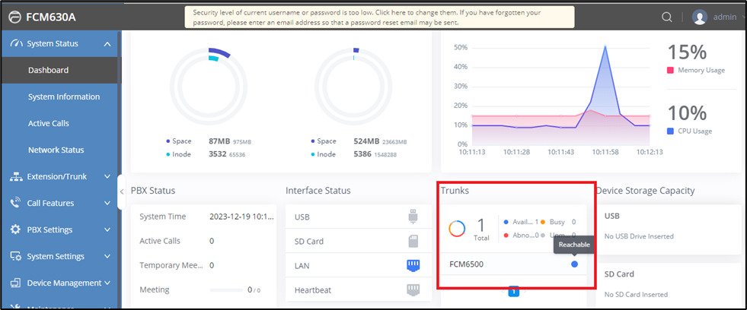Expand the Call Features menu

coord(107,203)
